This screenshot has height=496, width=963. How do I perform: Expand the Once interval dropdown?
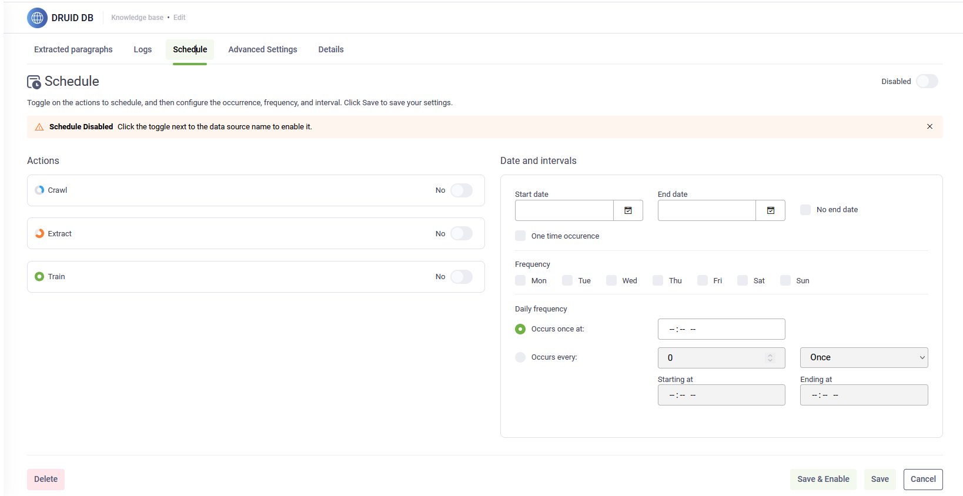click(864, 357)
